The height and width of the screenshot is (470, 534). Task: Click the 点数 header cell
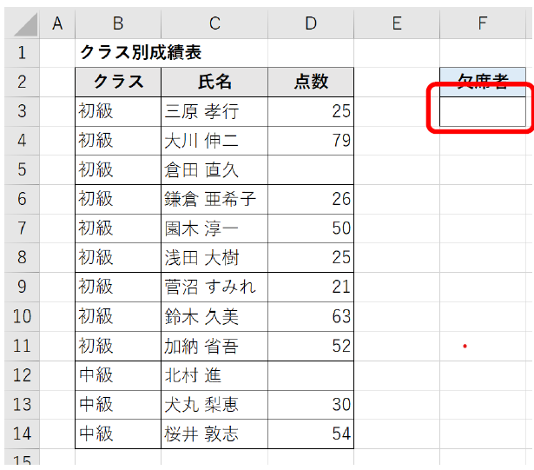point(311,82)
